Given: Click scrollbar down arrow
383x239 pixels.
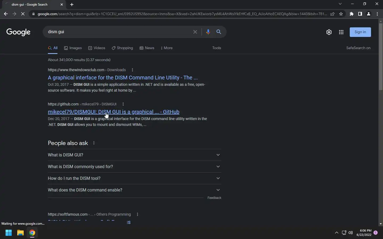Looking at the screenshot, I should (381, 224).
